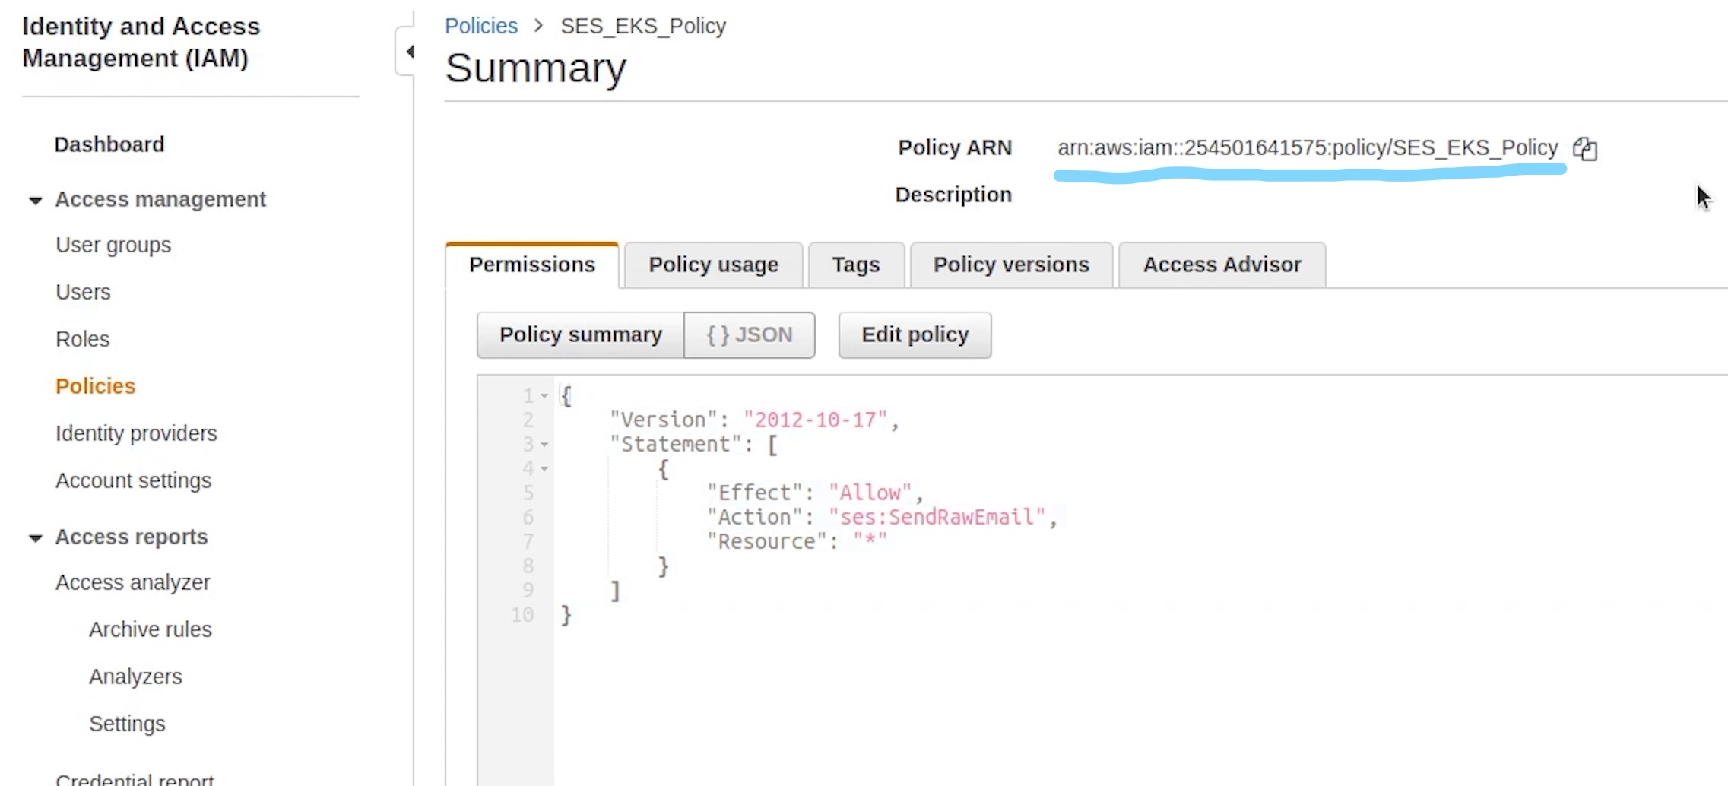
Task: Open the Tags tab
Action: (x=855, y=265)
